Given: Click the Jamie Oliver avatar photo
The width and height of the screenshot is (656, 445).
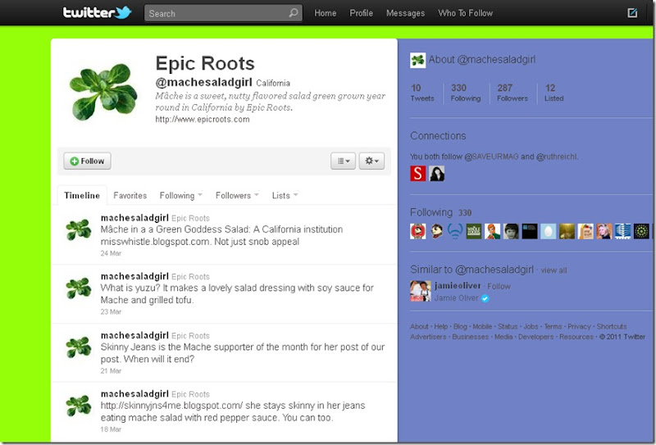Looking at the screenshot, I should pos(420,291).
